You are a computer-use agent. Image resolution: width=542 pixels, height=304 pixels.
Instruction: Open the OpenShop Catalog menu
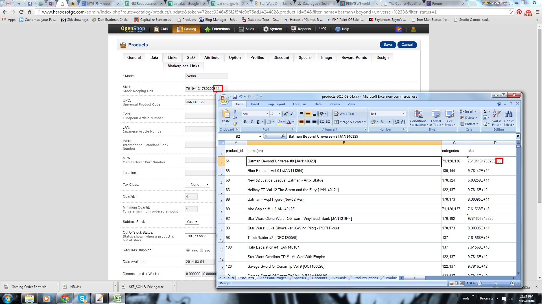(x=186, y=29)
